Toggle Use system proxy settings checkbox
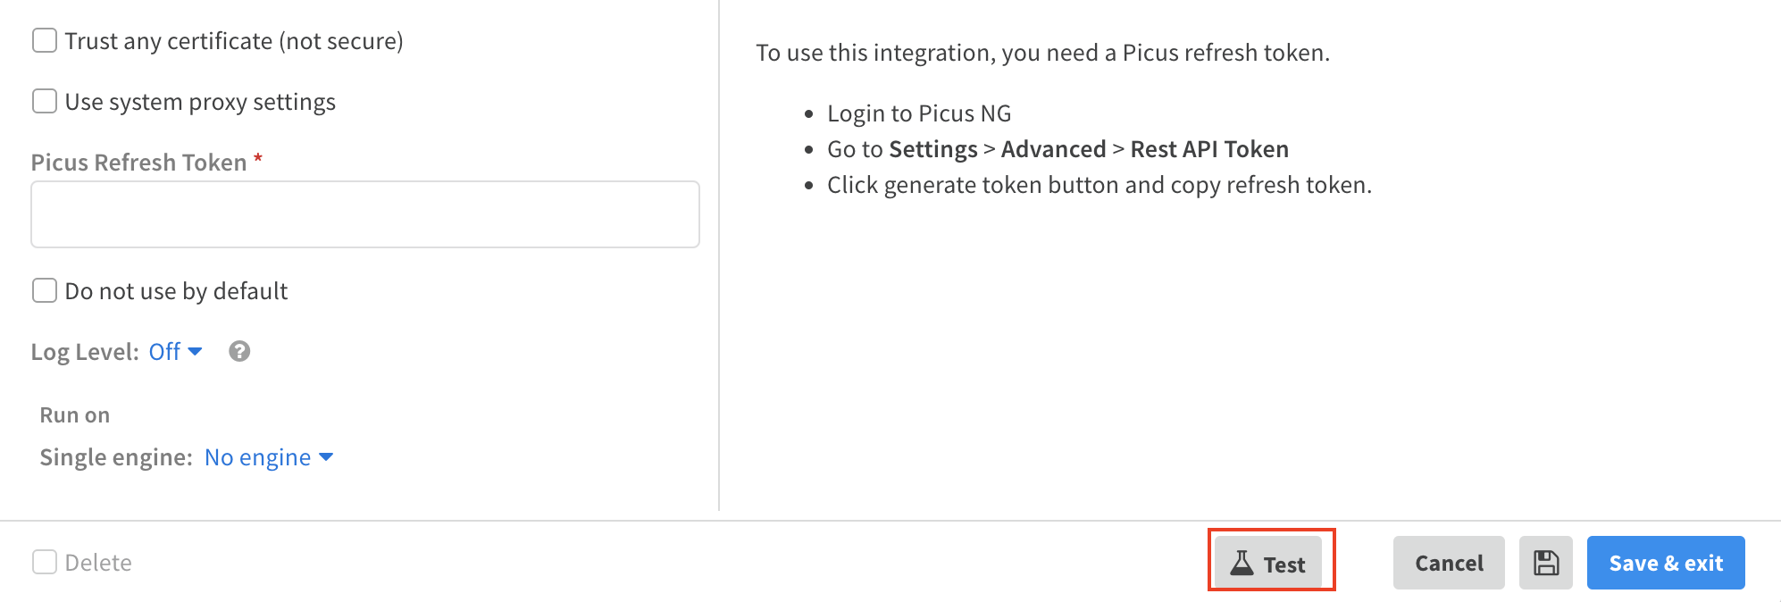The image size is (1781, 602). (x=45, y=102)
